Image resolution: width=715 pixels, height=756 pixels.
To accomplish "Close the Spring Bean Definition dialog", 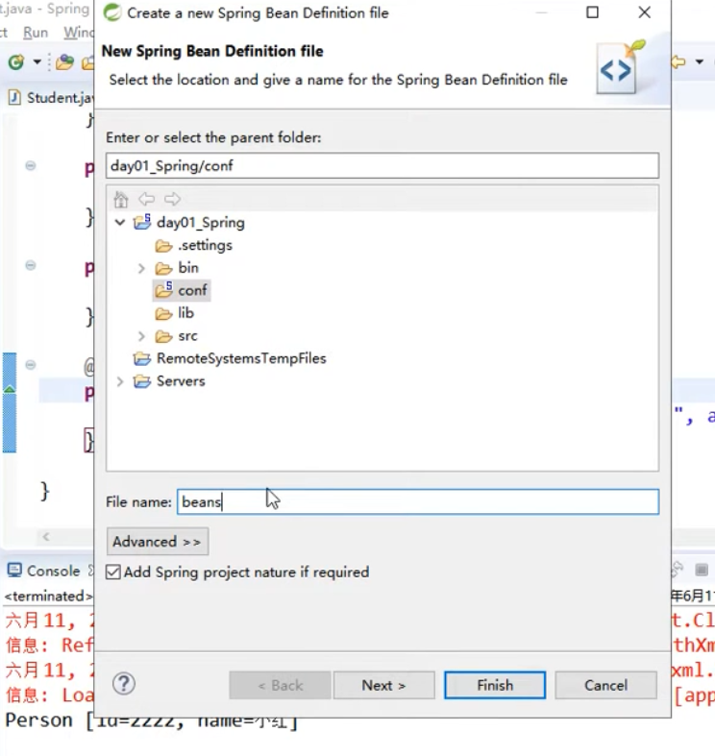I will pos(645,12).
